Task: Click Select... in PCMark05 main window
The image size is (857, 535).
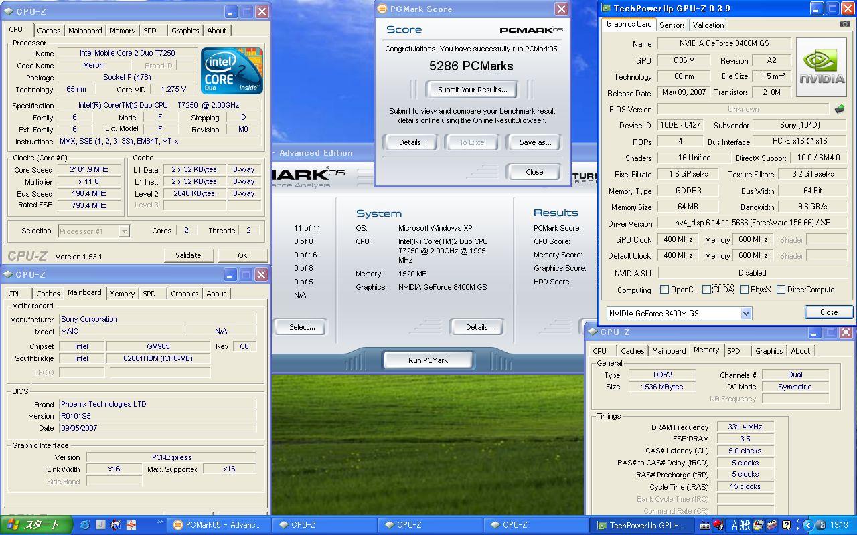Action: [302, 327]
